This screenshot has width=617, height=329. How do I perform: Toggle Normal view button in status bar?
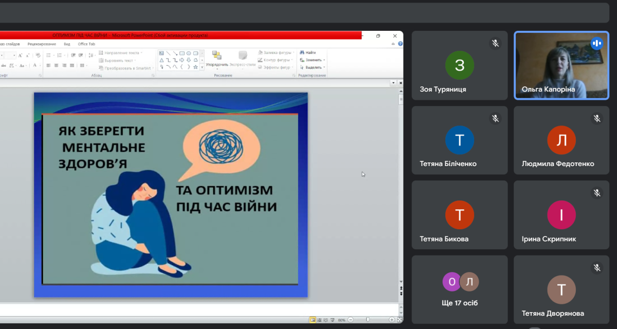312,320
